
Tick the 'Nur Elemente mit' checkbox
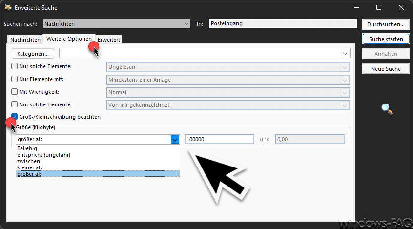[x=15, y=79]
